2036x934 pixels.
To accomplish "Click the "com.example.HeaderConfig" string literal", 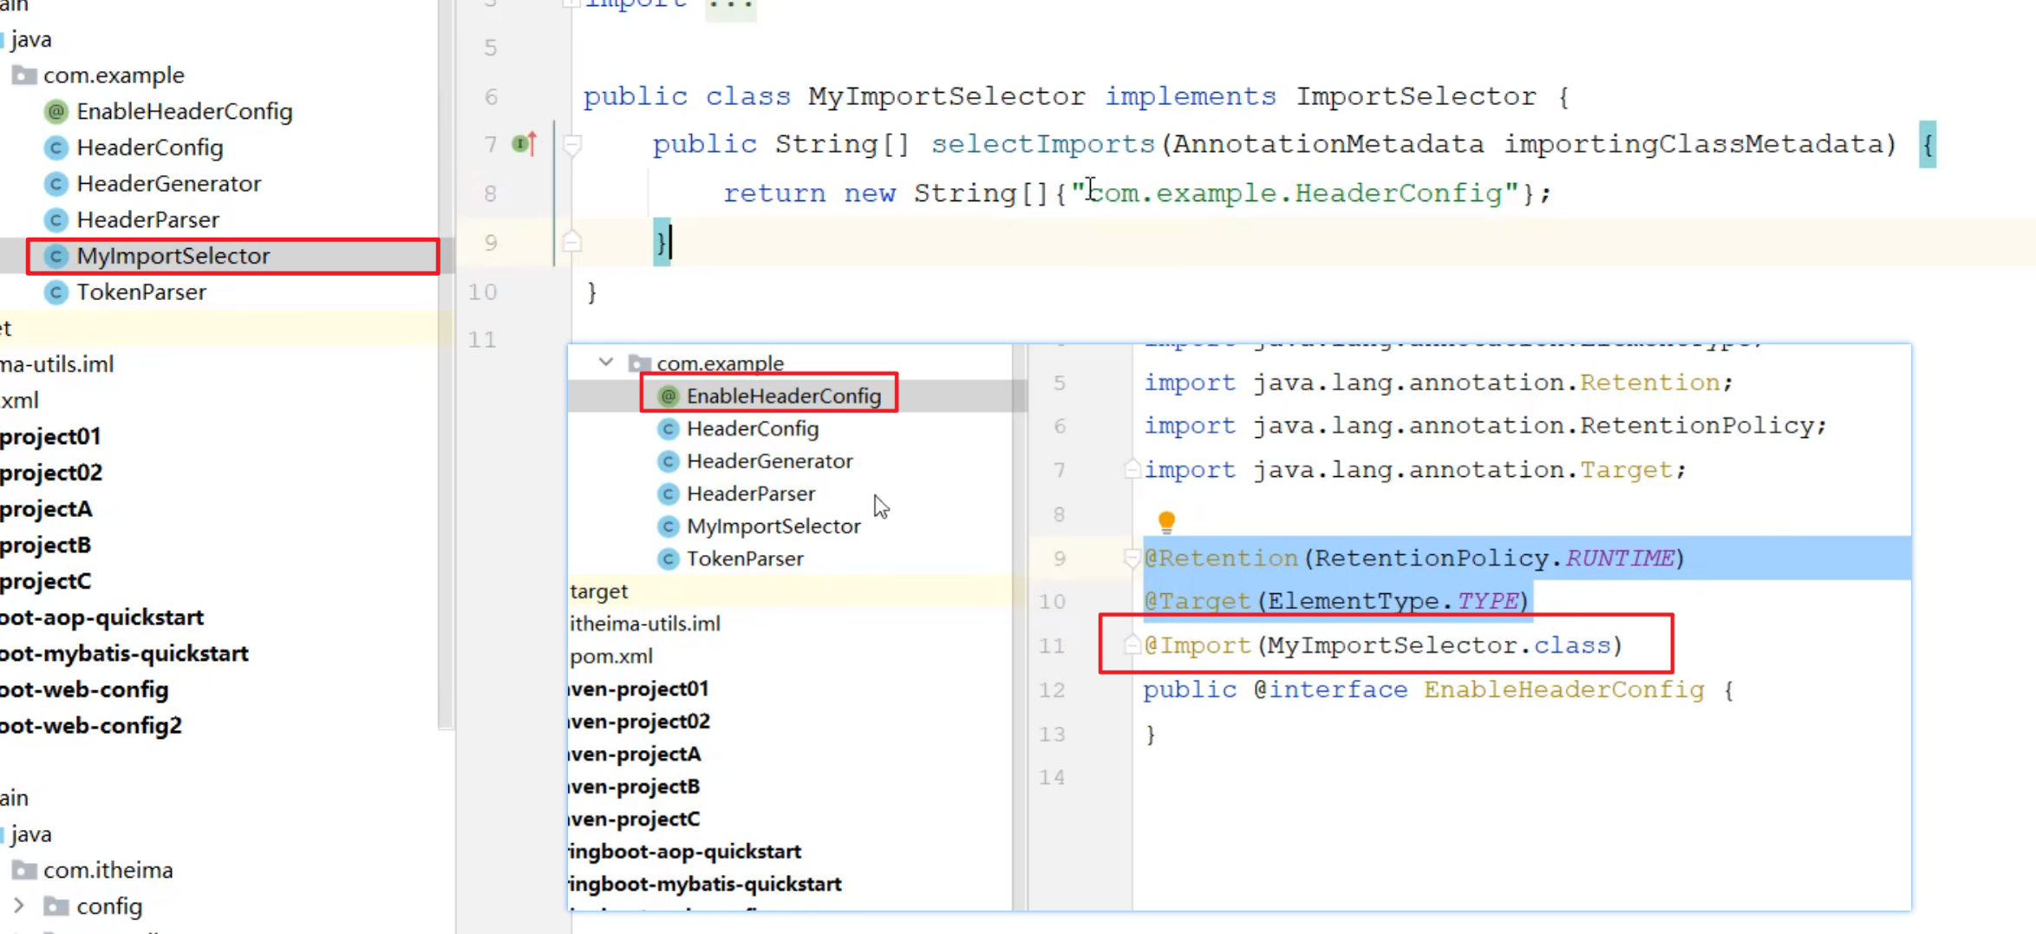I will [1295, 193].
